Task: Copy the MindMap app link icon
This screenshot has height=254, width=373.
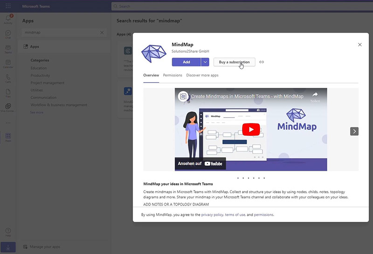Action: [x=262, y=62]
